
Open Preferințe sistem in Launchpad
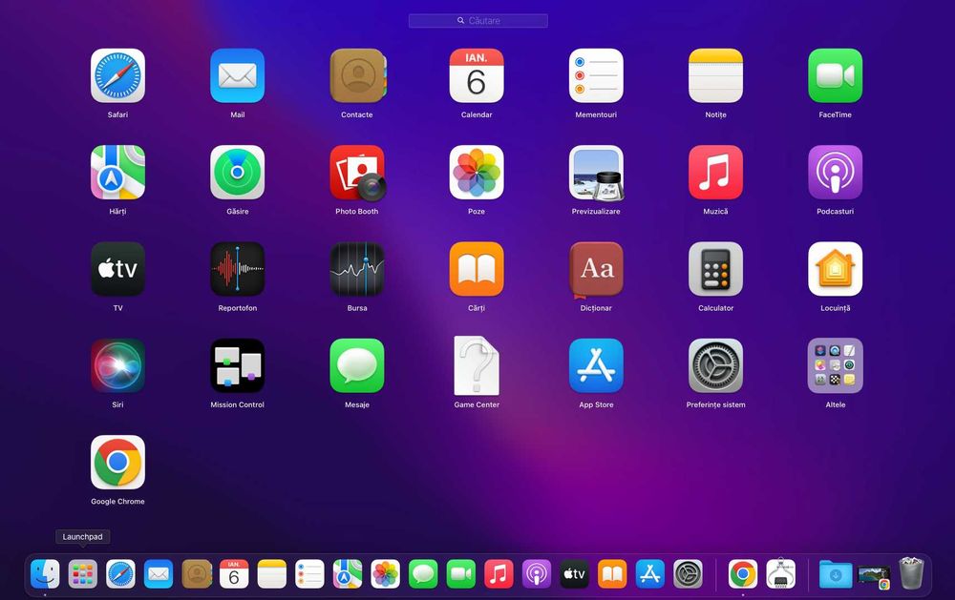pyautogui.click(x=715, y=365)
